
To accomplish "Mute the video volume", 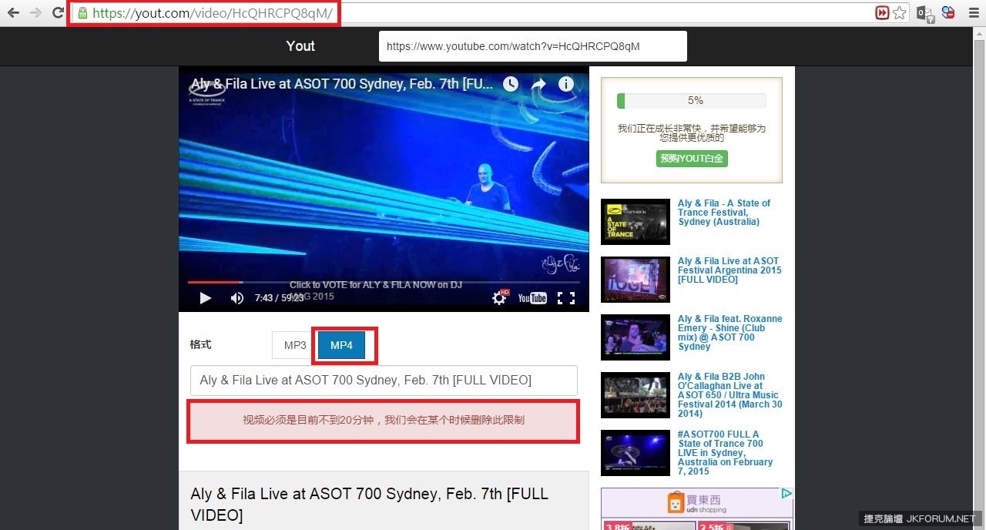I will [x=236, y=298].
